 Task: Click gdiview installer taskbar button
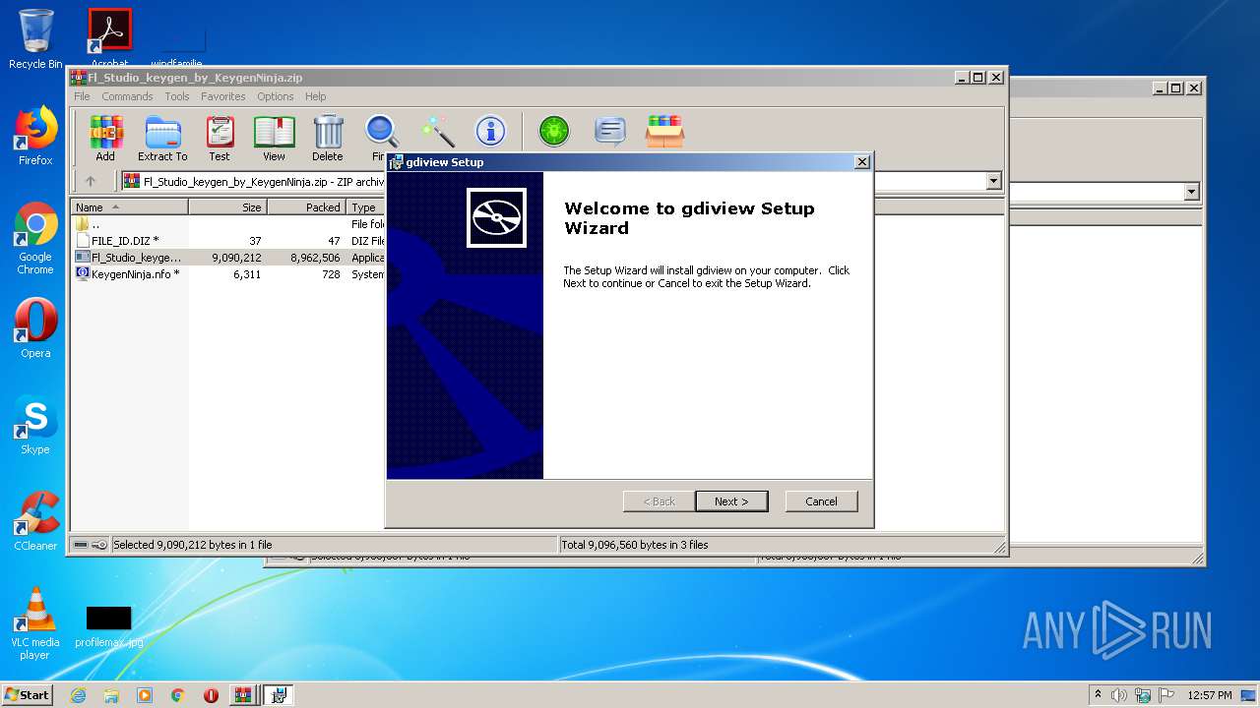click(x=279, y=695)
